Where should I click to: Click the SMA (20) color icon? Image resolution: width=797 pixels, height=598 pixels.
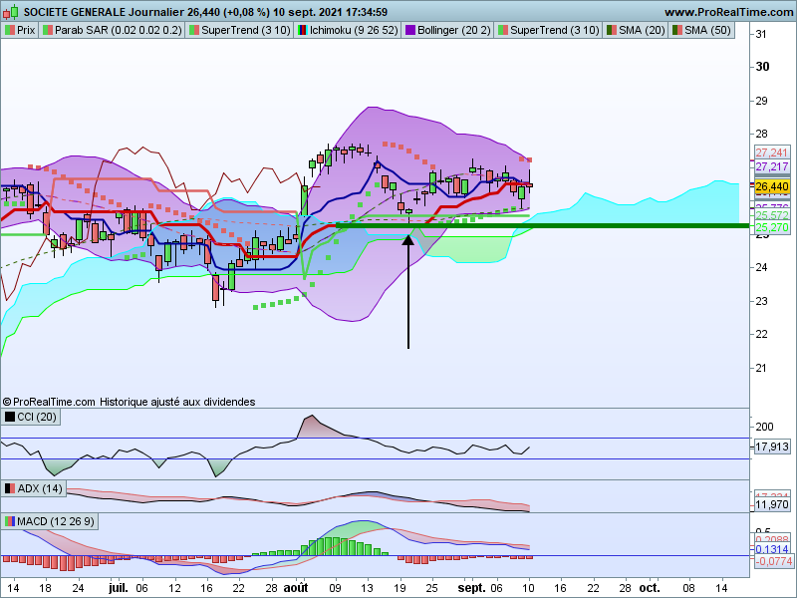click(x=611, y=30)
